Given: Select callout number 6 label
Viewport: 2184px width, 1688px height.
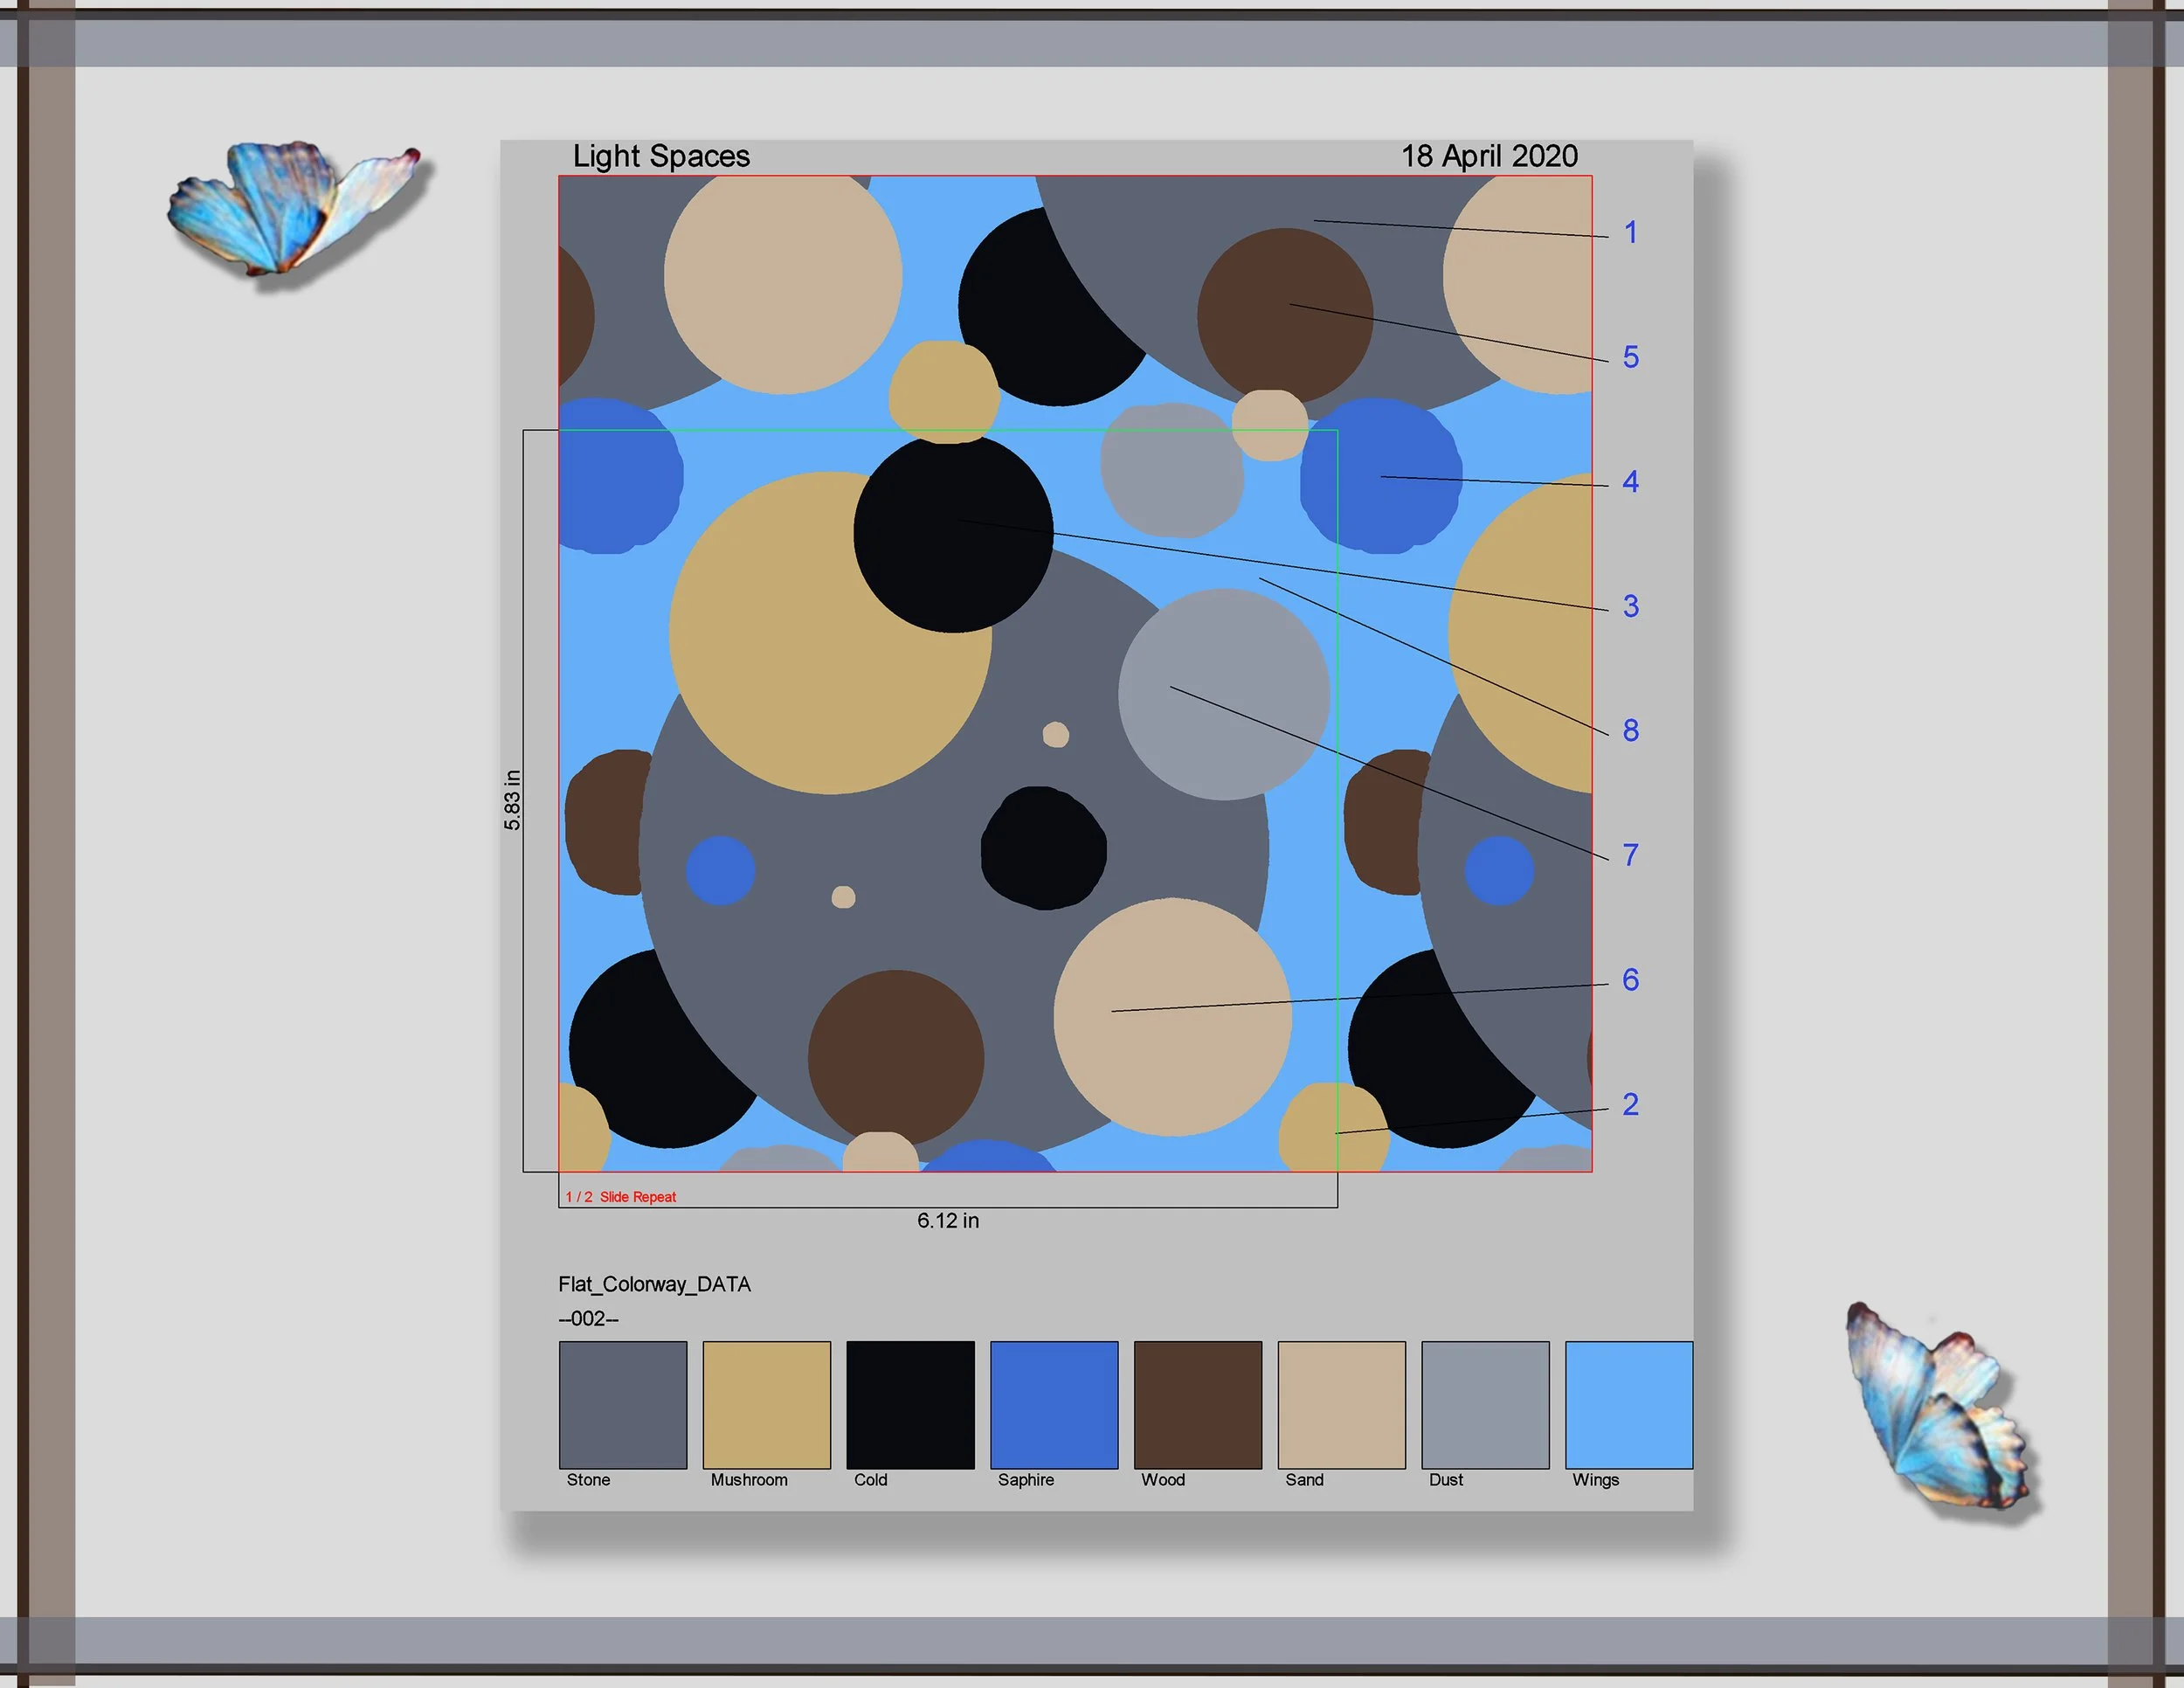Looking at the screenshot, I should (1630, 980).
